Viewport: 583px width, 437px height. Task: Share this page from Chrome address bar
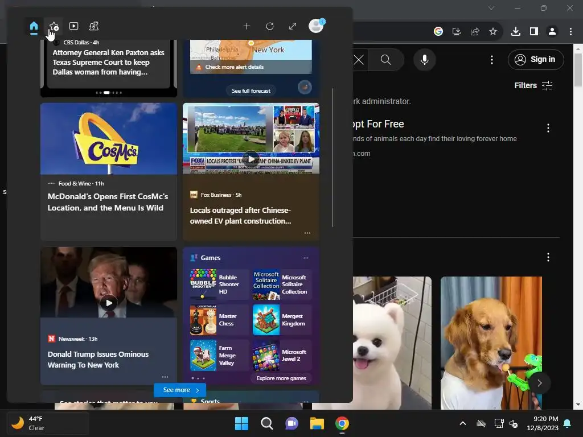click(x=475, y=32)
